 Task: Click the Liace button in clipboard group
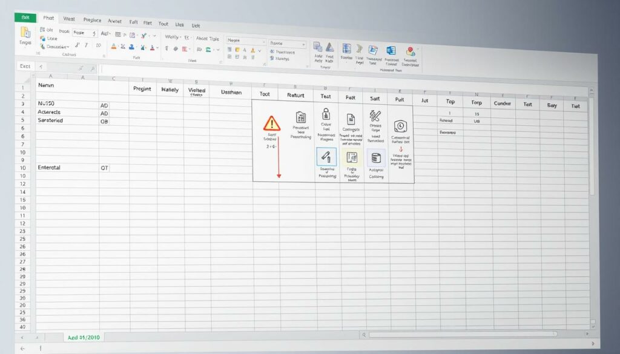(48, 38)
